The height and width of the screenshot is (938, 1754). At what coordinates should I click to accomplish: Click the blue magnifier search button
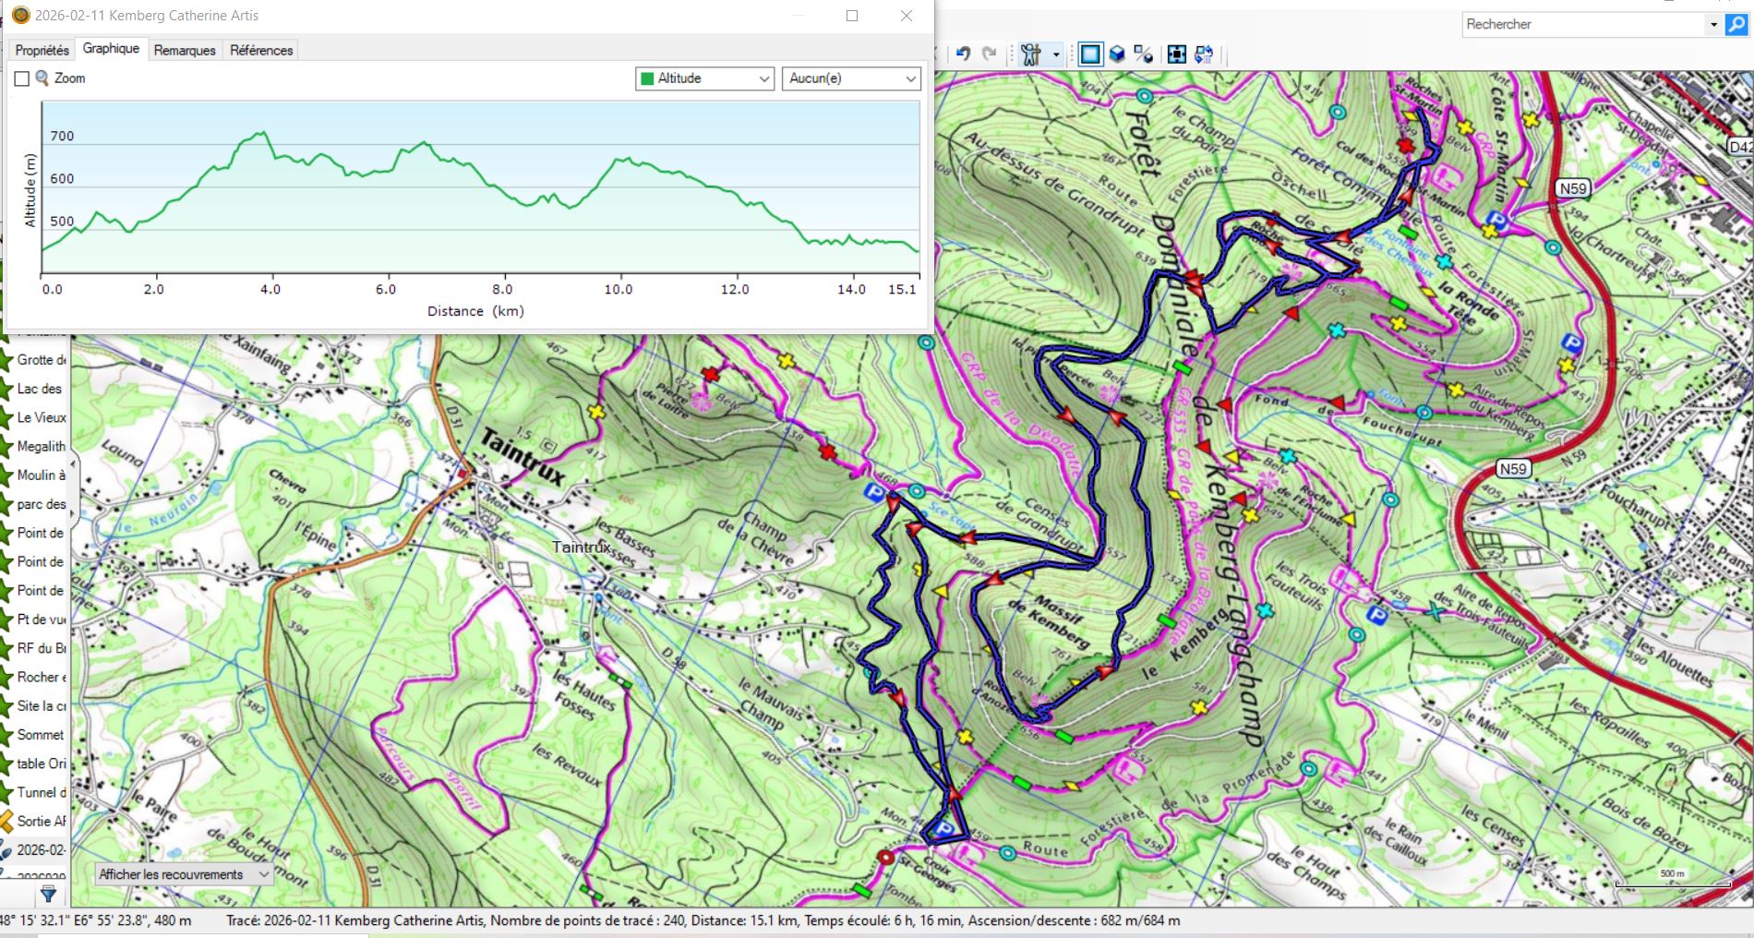(1736, 25)
